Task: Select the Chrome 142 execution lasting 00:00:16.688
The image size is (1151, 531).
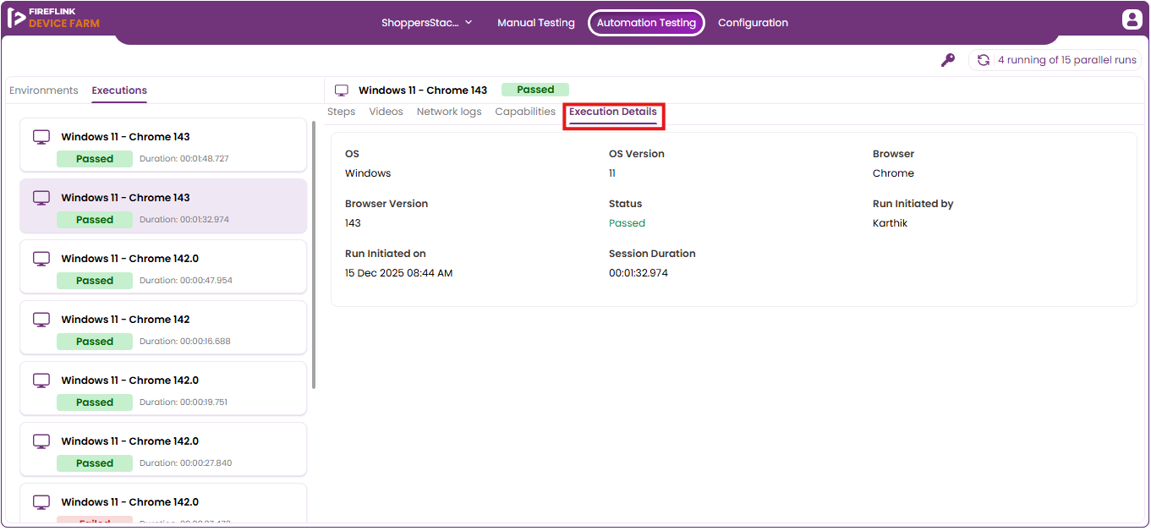Action: tap(163, 328)
